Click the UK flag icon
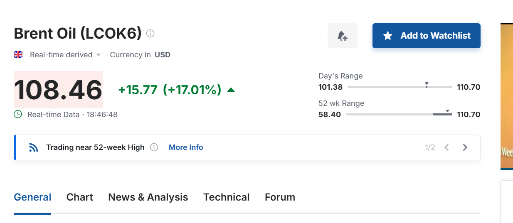 [x=18, y=55]
